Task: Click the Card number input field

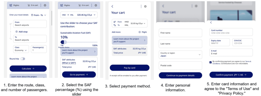Action: click(231, 32)
